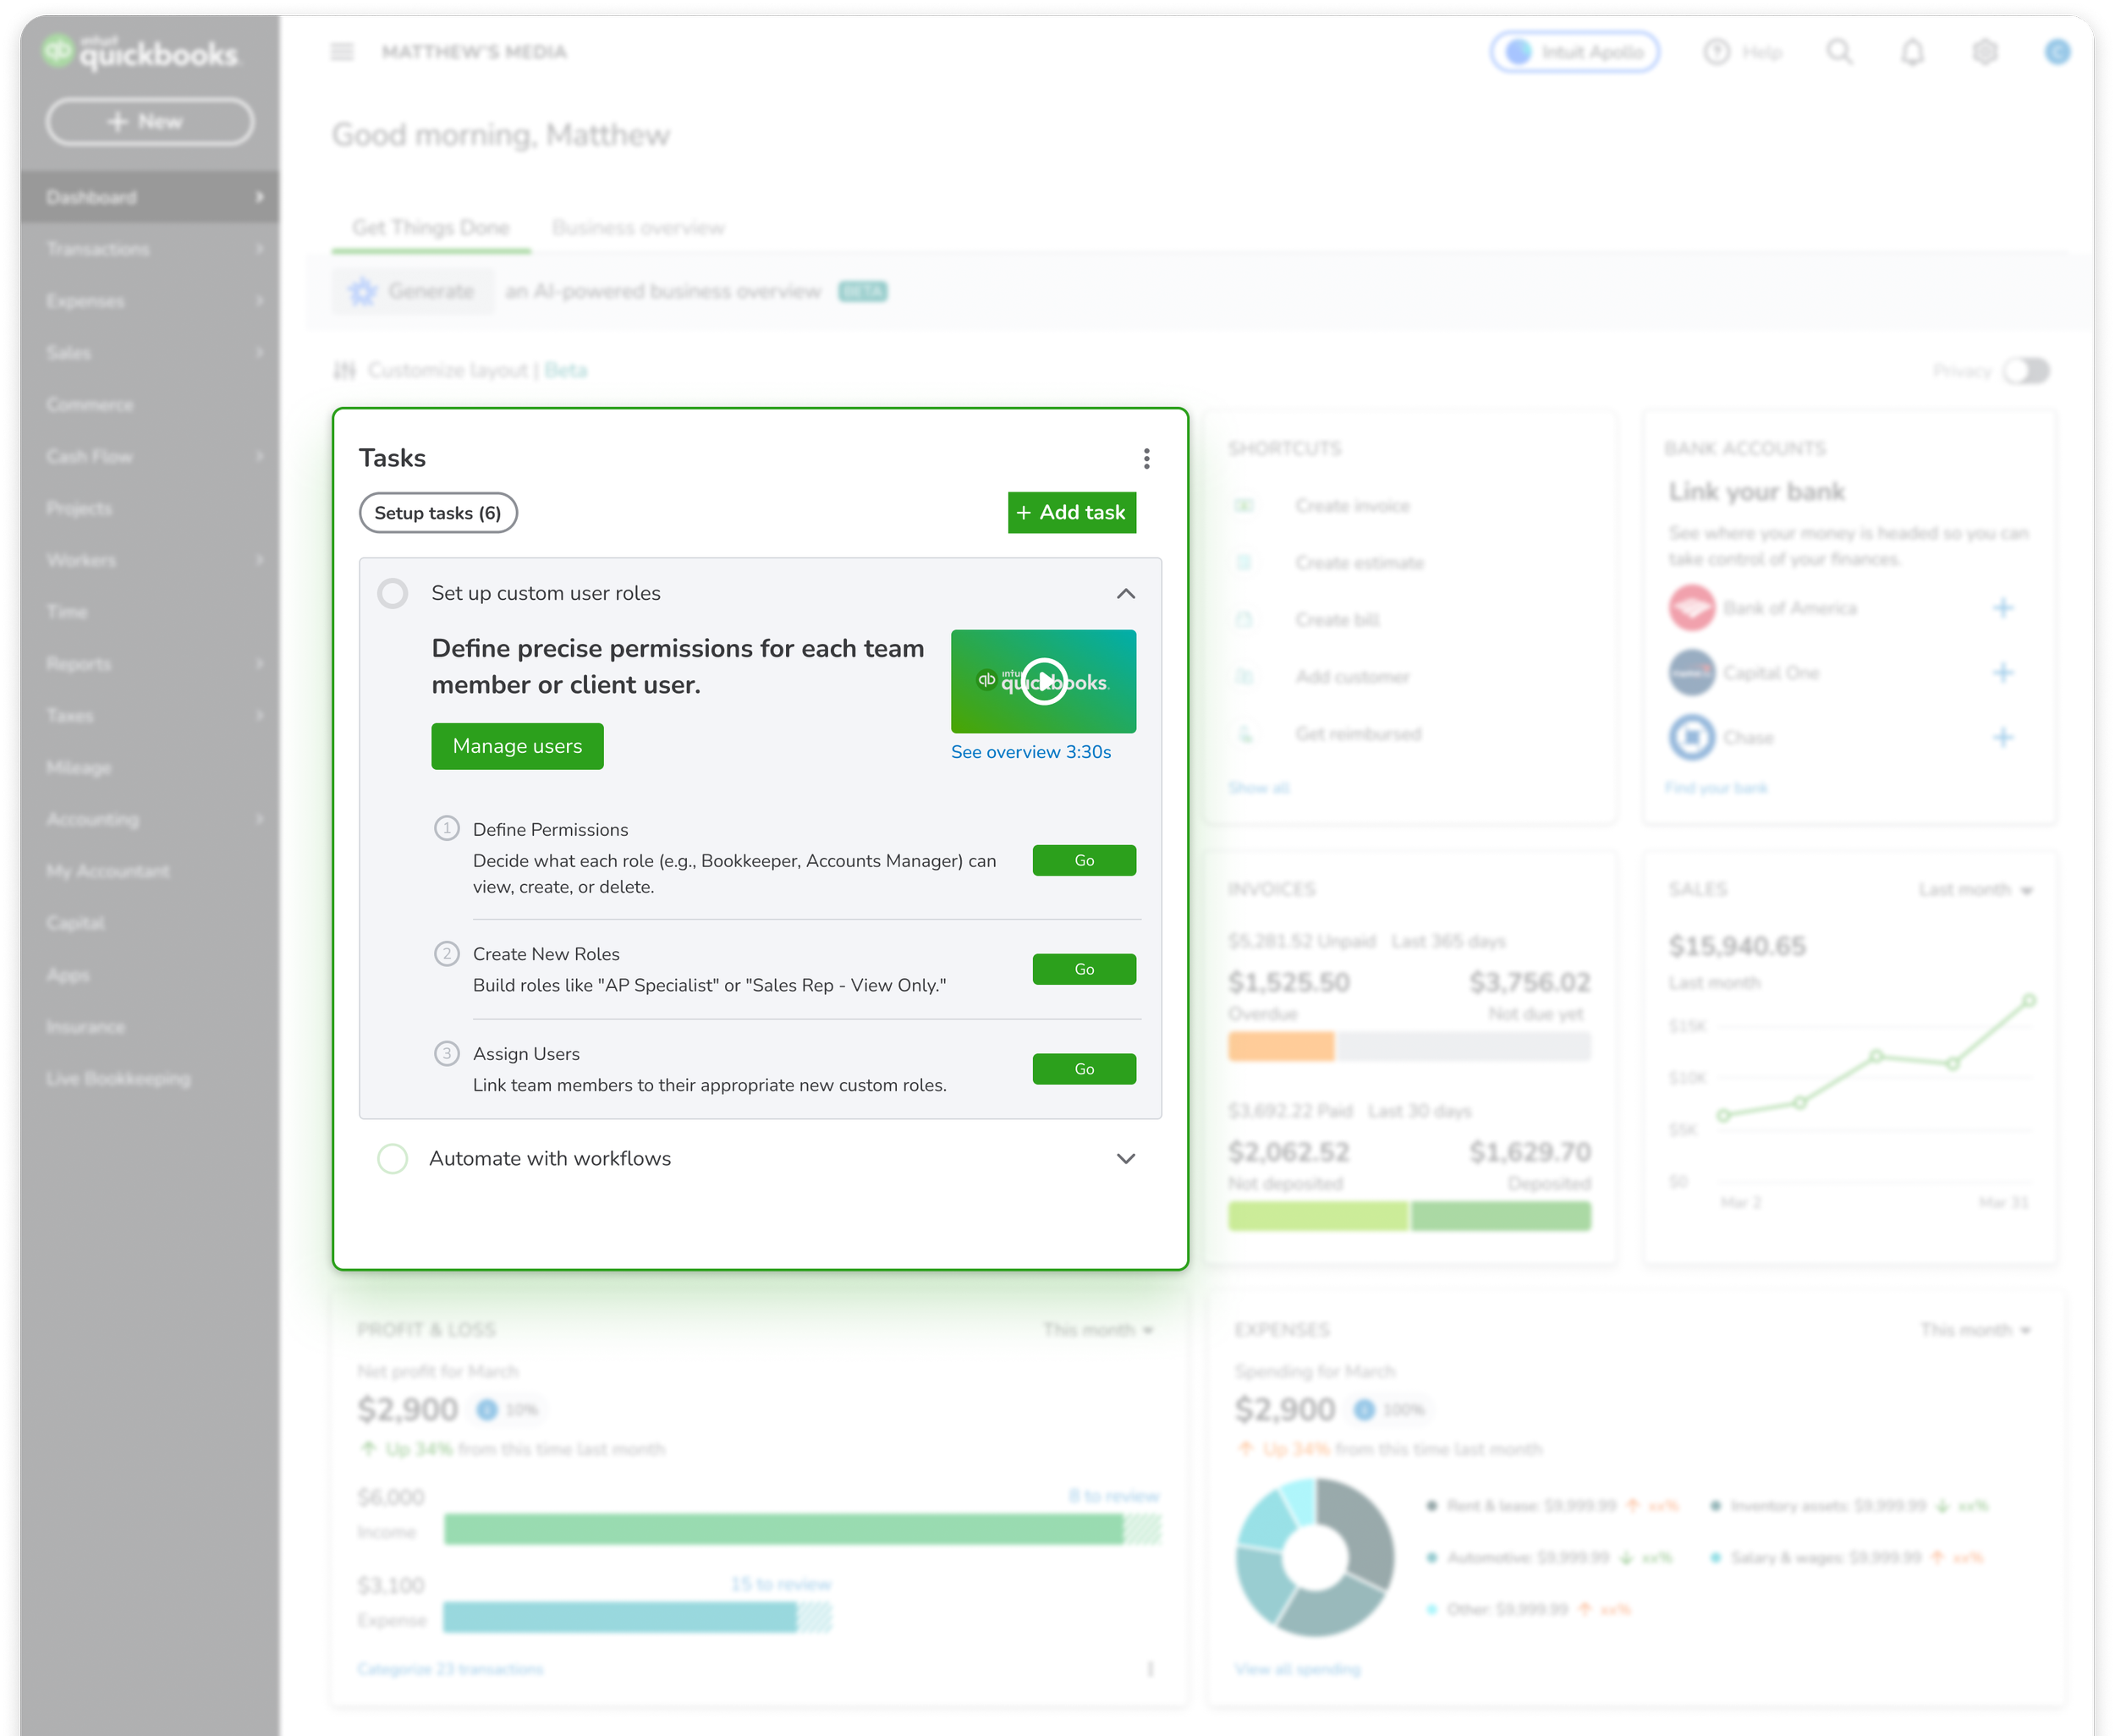Collapse the Set up custom user roles section
The width and height of the screenshot is (2115, 1736).
1125,593
